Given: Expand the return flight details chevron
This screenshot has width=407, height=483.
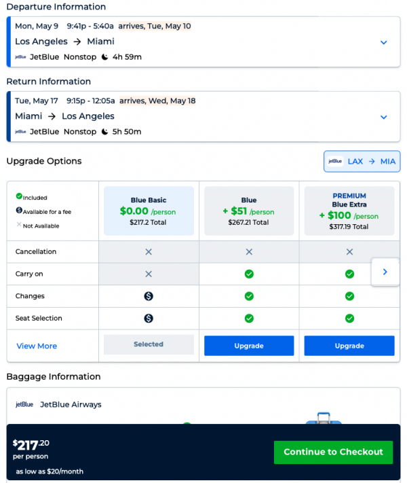Looking at the screenshot, I should [x=383, y=117].
